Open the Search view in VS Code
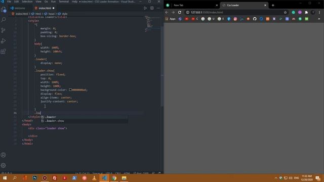 [4, 20]
